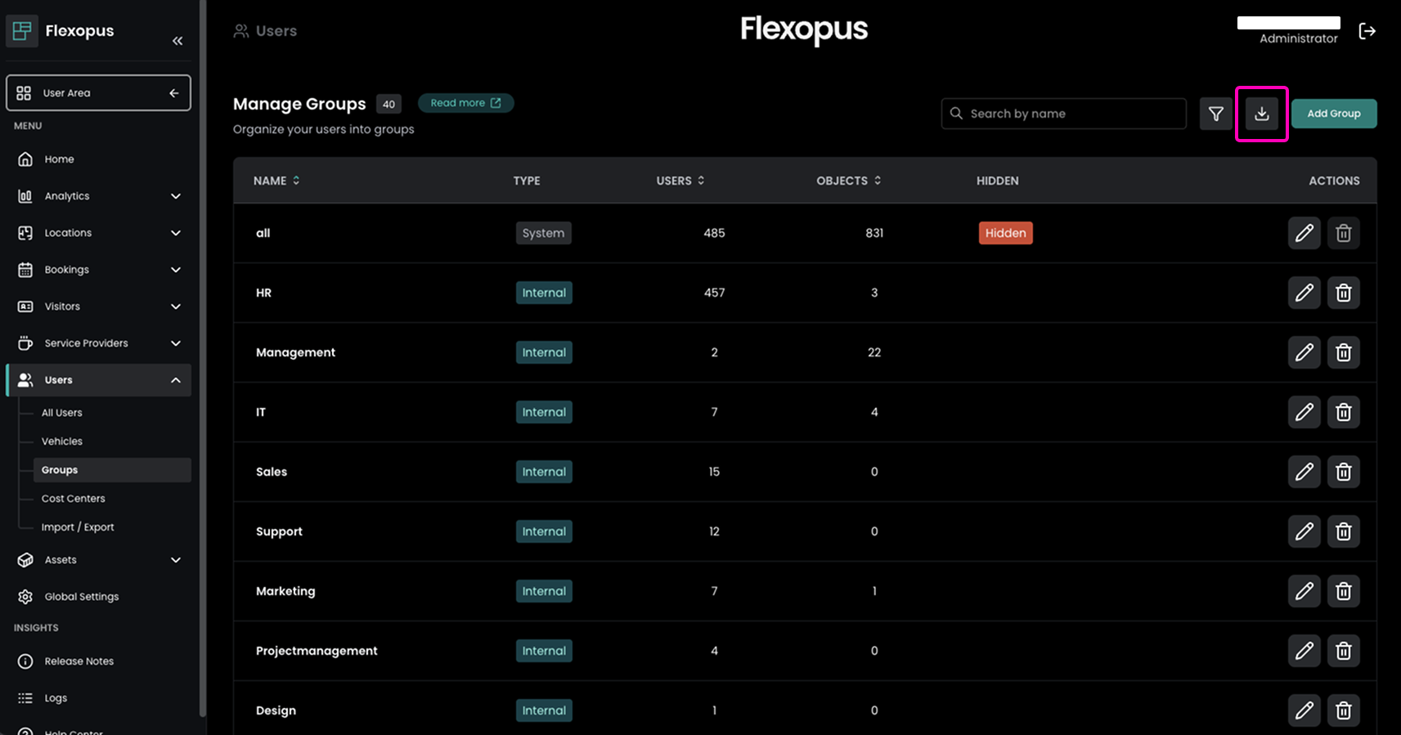
Task: Click the download groups export icon
Action: click(x=1261, y=114)
